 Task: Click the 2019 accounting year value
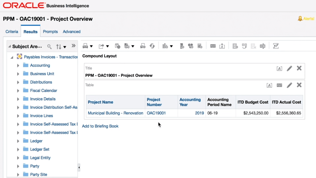(x=199, y=113)
